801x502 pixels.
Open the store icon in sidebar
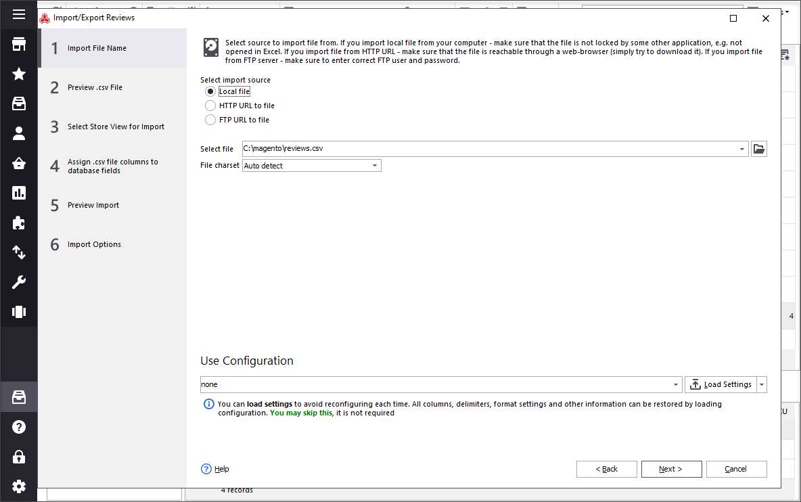coord(19,45)
